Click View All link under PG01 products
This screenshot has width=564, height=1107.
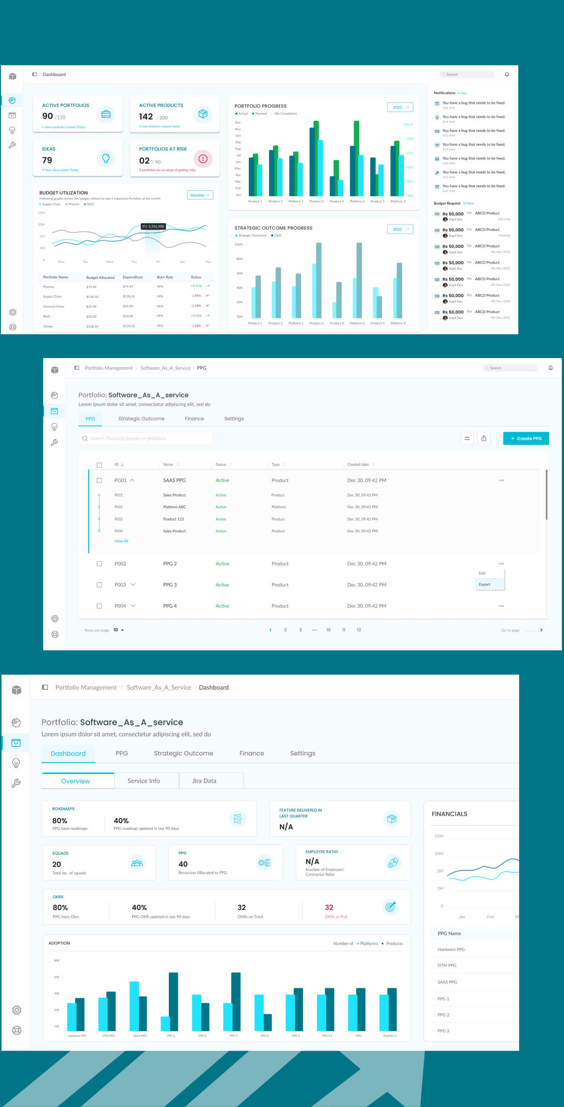121,541
